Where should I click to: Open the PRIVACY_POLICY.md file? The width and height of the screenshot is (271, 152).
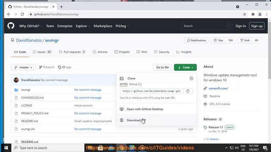pos(35,114)
